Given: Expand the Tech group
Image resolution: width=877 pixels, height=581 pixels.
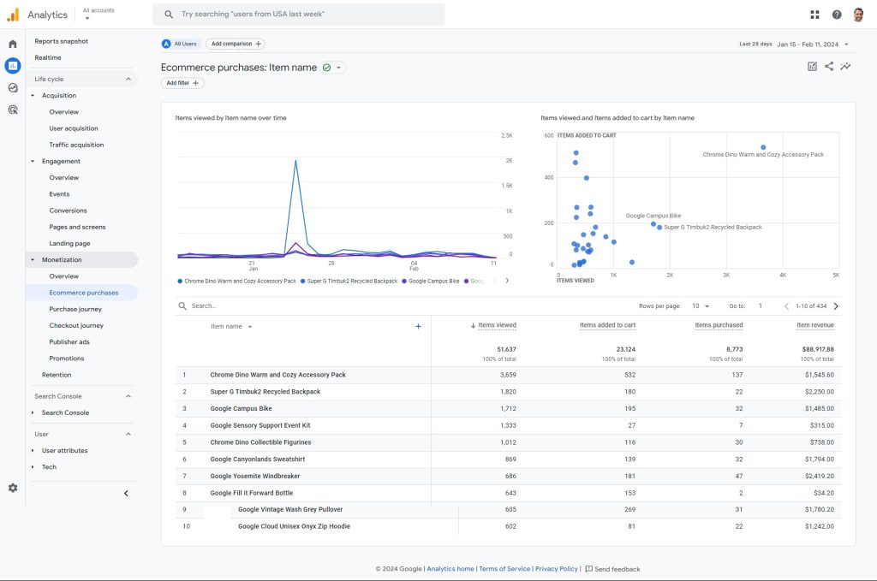Looking at the screenshot, I should (x=33, y=467).
